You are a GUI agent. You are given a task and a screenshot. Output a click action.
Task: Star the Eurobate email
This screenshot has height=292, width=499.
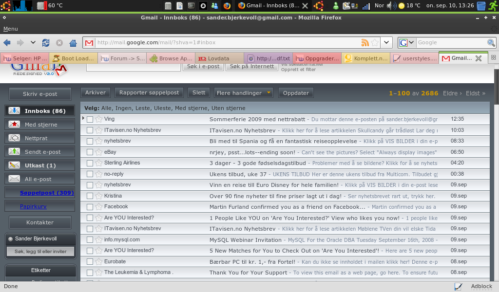[98, 262]
